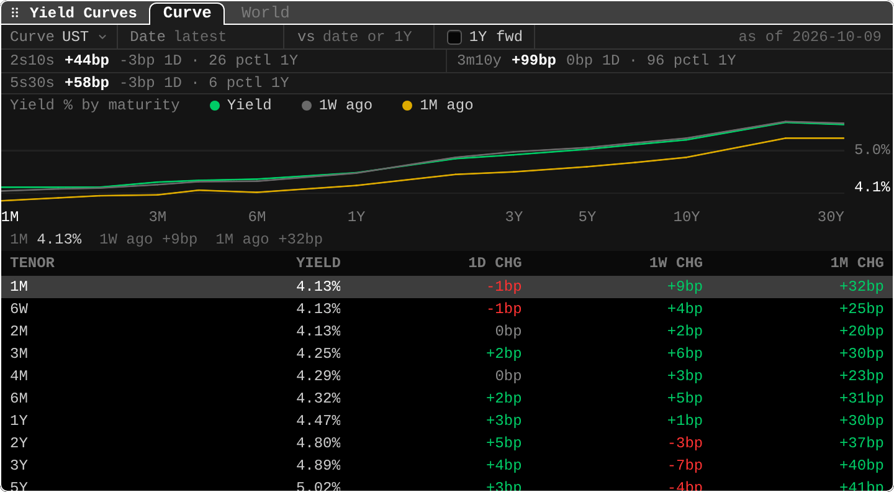Click the +31bp 1M change for 6M

862,398
